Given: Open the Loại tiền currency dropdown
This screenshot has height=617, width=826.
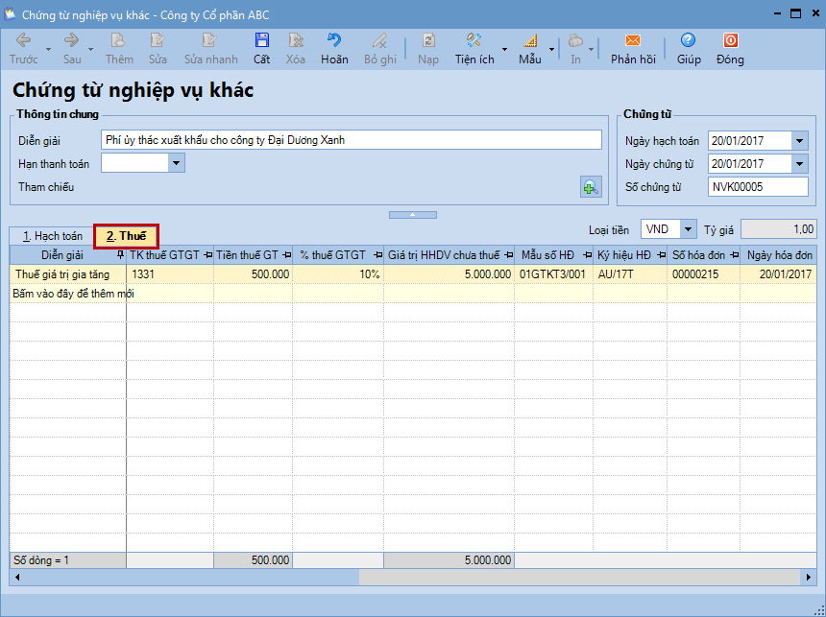Looking at the screenshot, I should pos(688,229).
